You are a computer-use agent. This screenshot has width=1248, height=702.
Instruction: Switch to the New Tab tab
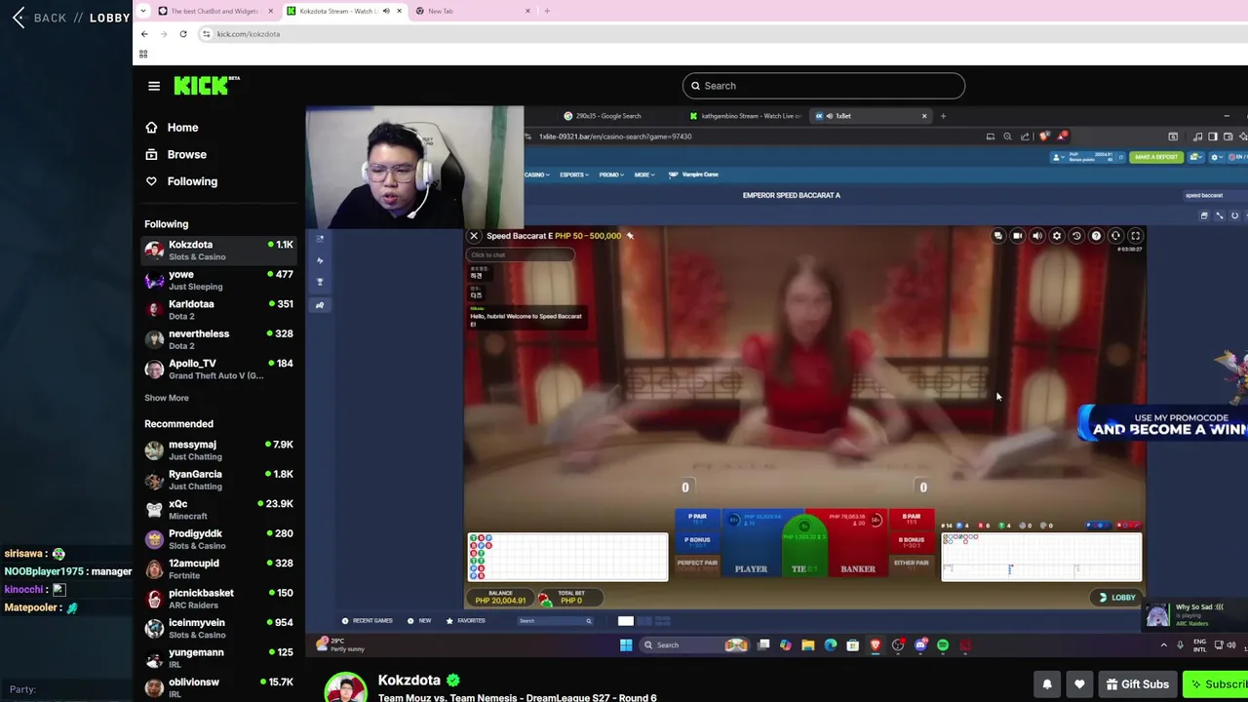(x=470, y=11)
